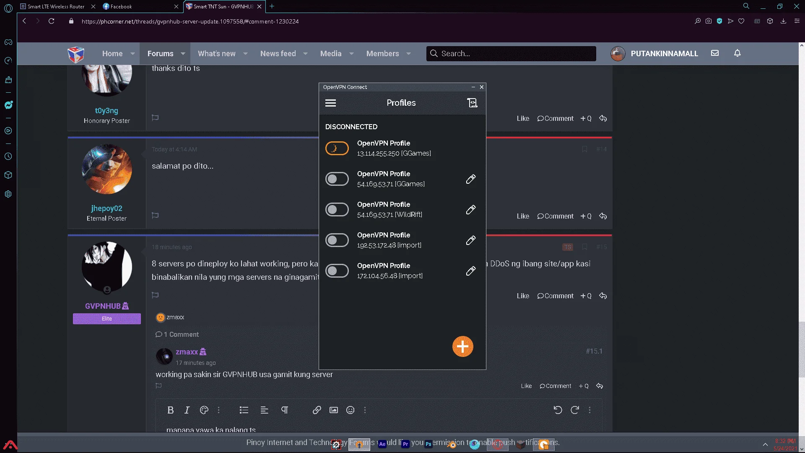
Task: Click the import profile icon in OpenVPN
Action: (472, 103)
